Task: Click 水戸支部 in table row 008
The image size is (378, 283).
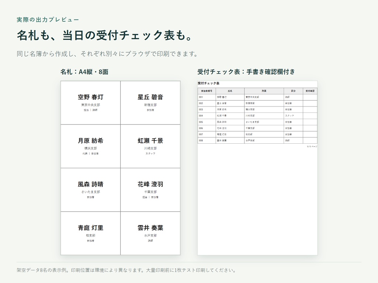Action: (x=250, y=140)
